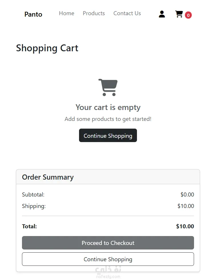Click Proceed to Checkout
Screen dimensions: 216x279
pyautogui.click(x=108, y=243)
